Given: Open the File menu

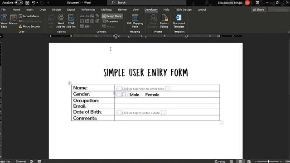Looking at the screenshot, I should coord(4,10).
